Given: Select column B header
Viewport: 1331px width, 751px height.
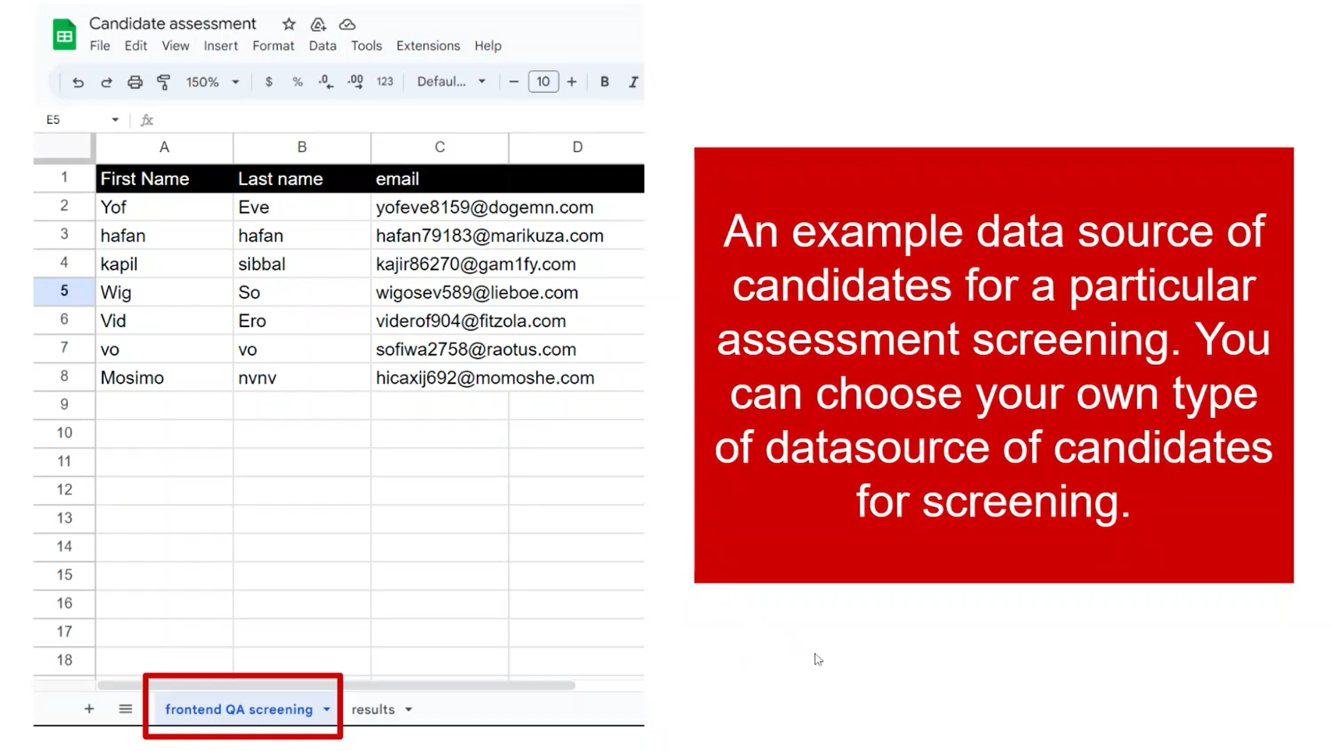Looking at the screenshot, I should [302, 147].
